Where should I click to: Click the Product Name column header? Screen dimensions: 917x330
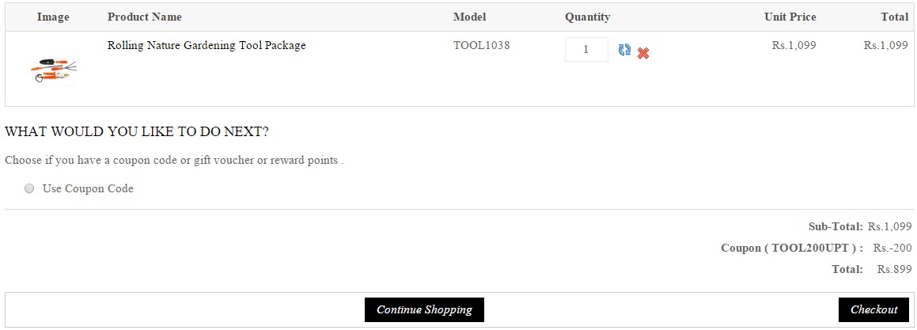(144, 17)
